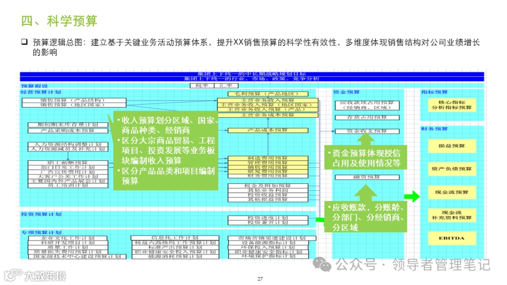The image size is (507, 285).
Task: Click the '资金收支预算' box
Action: point(367,131)
